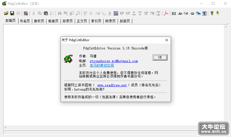
Task: Switch to the 封底页 tab
Action: click(x=125, y=21)
